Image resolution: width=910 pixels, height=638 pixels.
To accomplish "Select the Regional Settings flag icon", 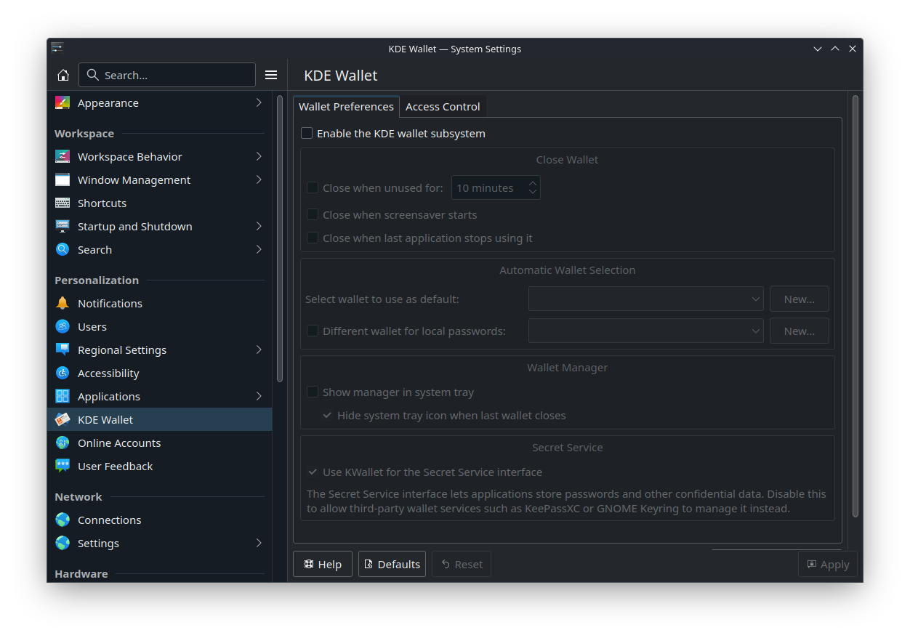I will 63,350.
